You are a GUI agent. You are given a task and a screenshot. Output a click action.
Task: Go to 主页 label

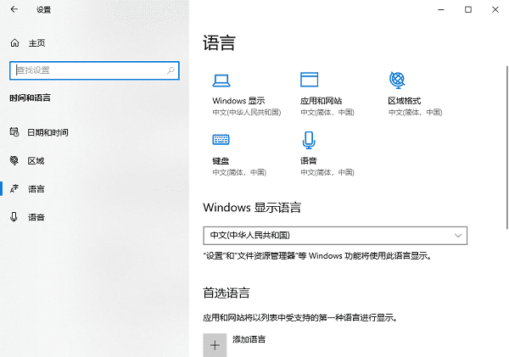(36, 43)
